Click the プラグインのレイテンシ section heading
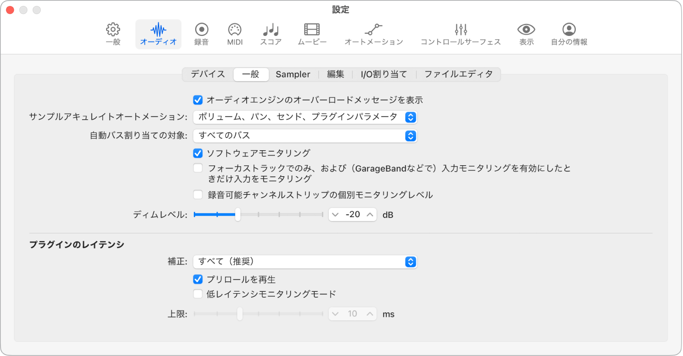The image size is (683, 356). [x=77, y=244]
